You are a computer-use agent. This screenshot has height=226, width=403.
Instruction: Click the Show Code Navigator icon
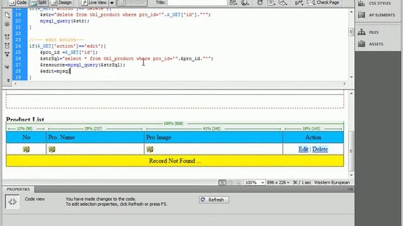[7, 24]
